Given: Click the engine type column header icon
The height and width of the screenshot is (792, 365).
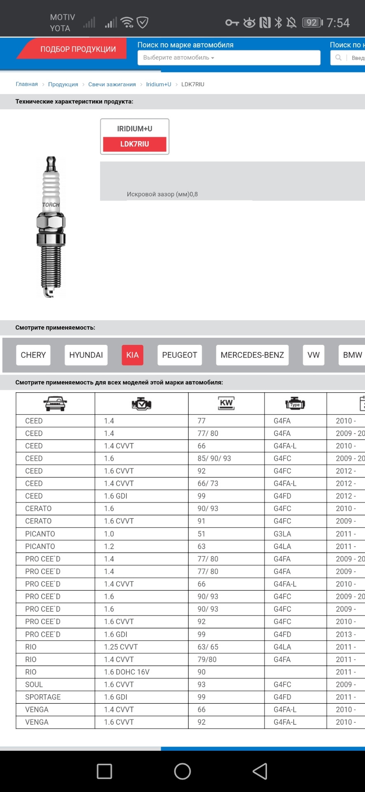Looking at the screenshot, I should click(x=295, y=403).
